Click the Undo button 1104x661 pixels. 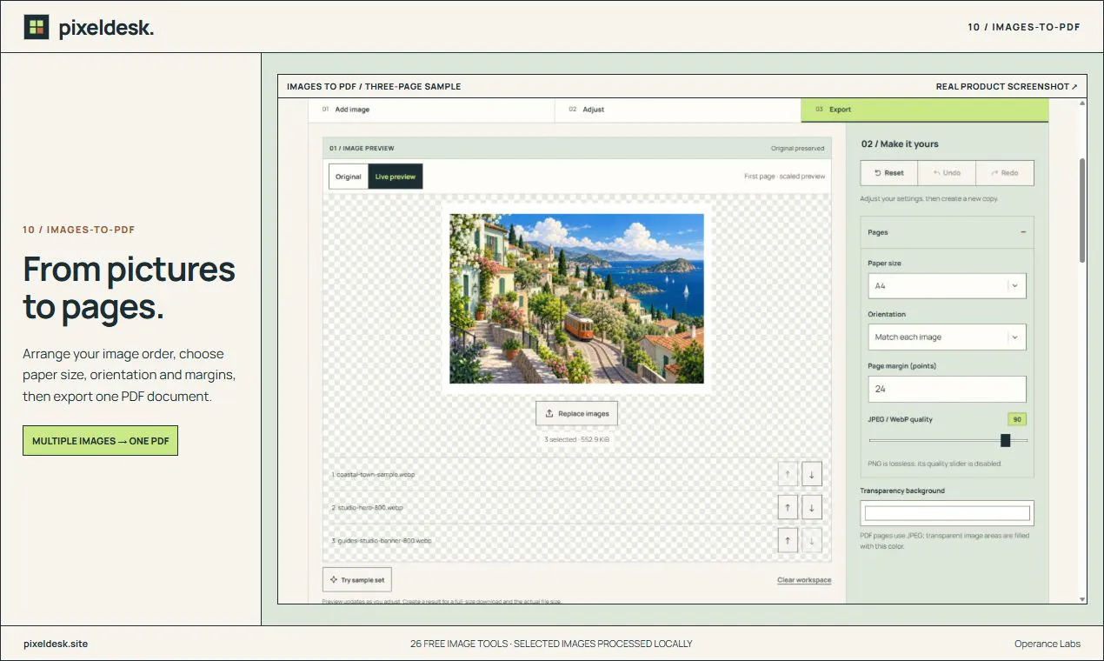point(947,172)
